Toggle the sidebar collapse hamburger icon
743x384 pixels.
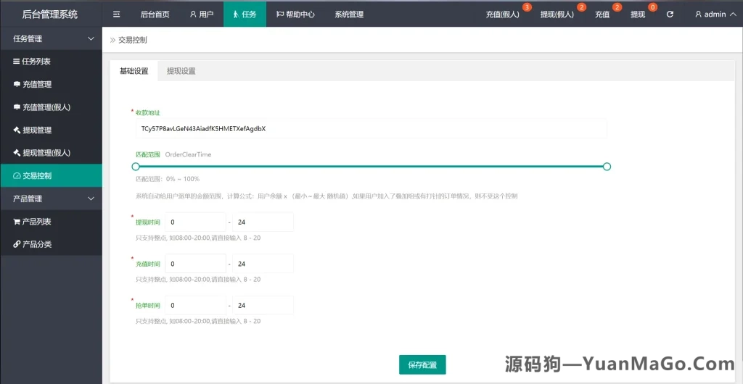(117, 14)
